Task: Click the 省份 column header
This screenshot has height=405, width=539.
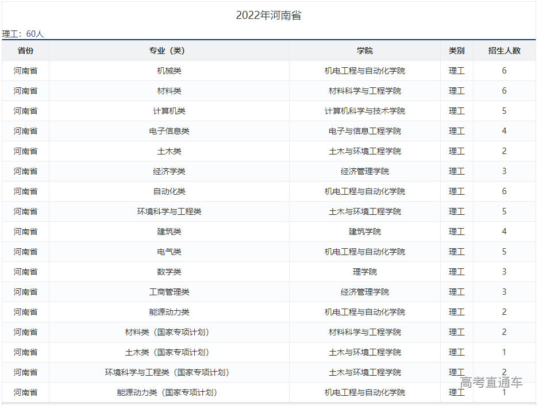Action: click(25, 51)
